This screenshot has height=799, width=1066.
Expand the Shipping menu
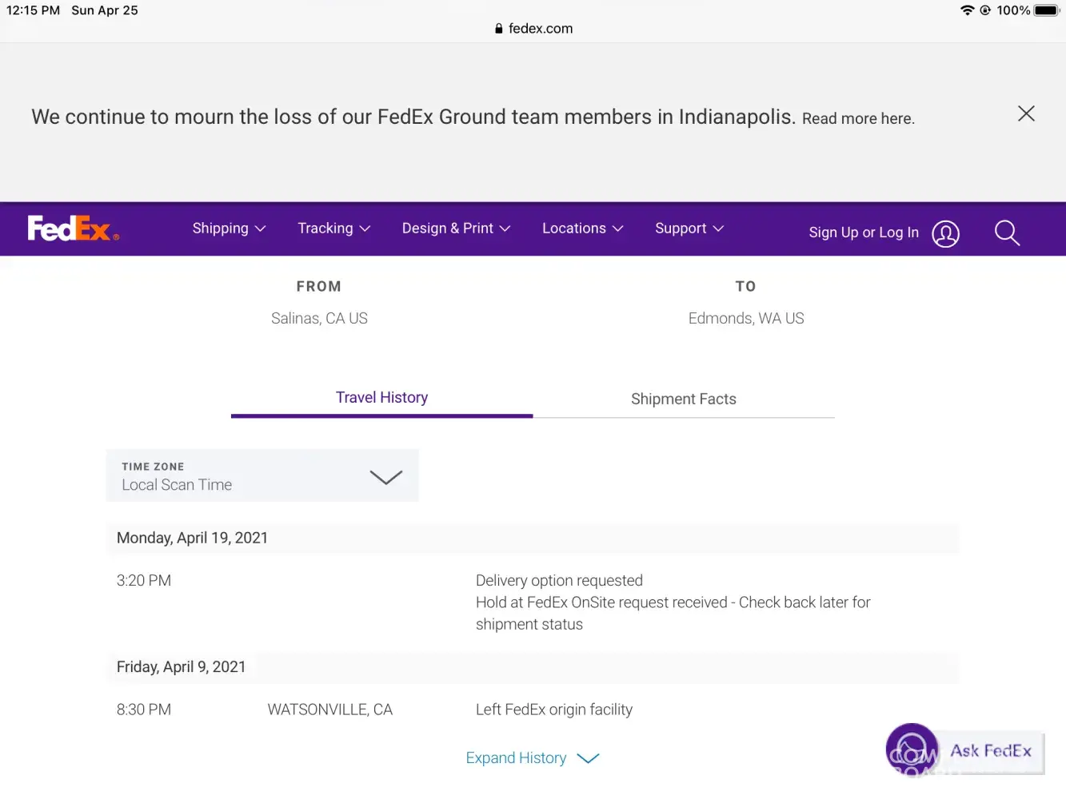click(x=229, y=229)
